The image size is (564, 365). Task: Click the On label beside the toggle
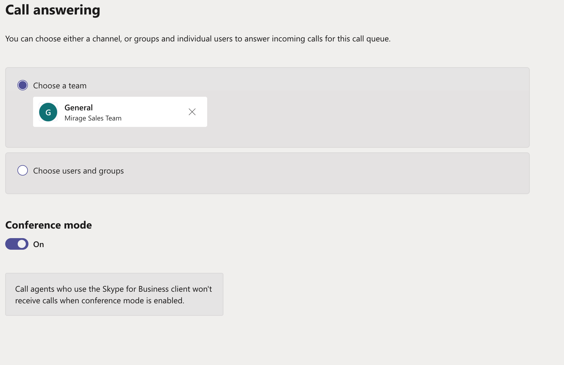click(x=39, y=244)
